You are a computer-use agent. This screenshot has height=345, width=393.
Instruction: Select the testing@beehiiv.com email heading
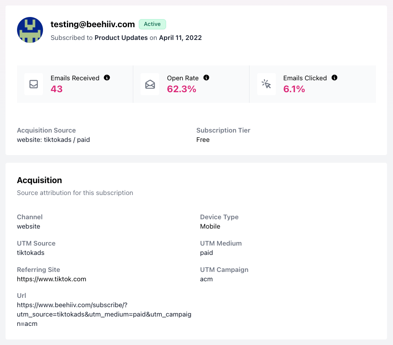click(93, 24)
